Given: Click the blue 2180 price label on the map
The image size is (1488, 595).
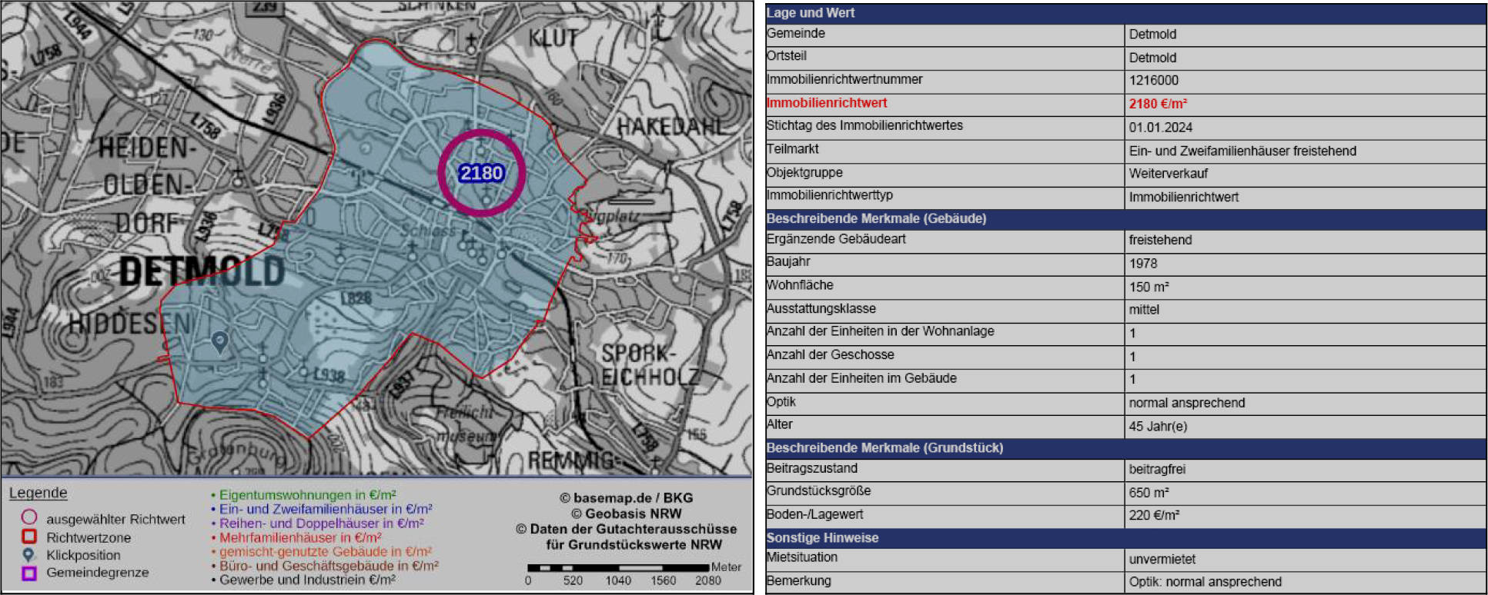Looking at the screenshot, I should pyautogui.click(x=482, y=173).
